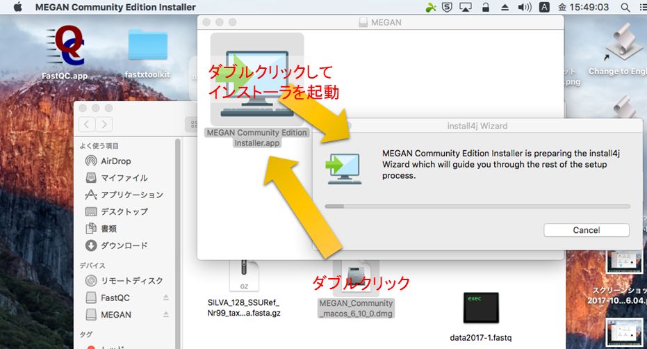This screenshot has height=349, width=647.
Task: Go back in Finder window
Action: [87, 124]
